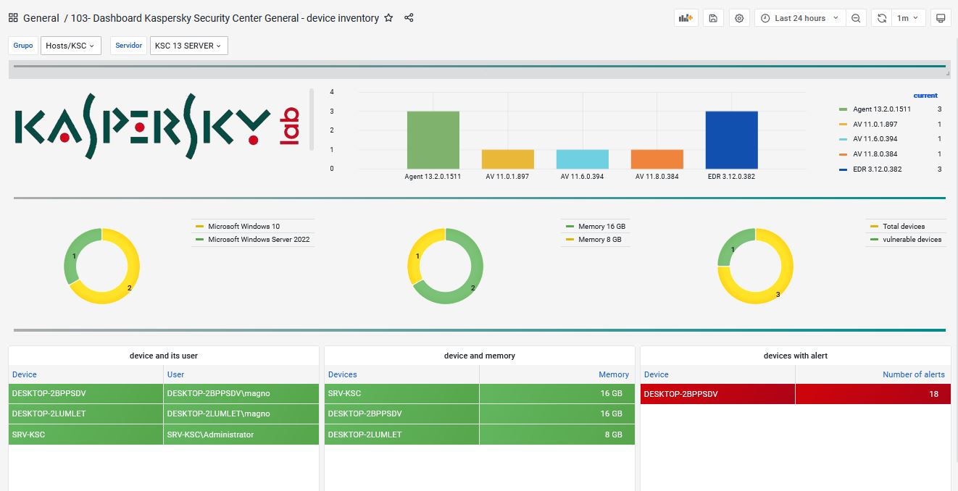Image resolution: width=958 pixels, height=491 pixels.
Task: Sort by the User column header
Action: (x=175, y=374)
